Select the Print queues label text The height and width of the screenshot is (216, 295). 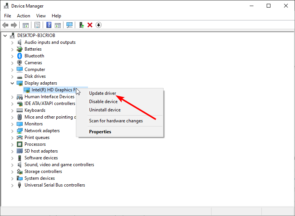pyautogui.click(x=37, y=137)
